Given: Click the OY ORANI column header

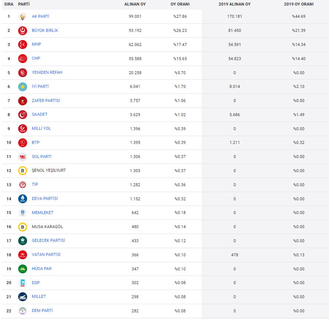Looking at the screenshot, I should [182, 4].
